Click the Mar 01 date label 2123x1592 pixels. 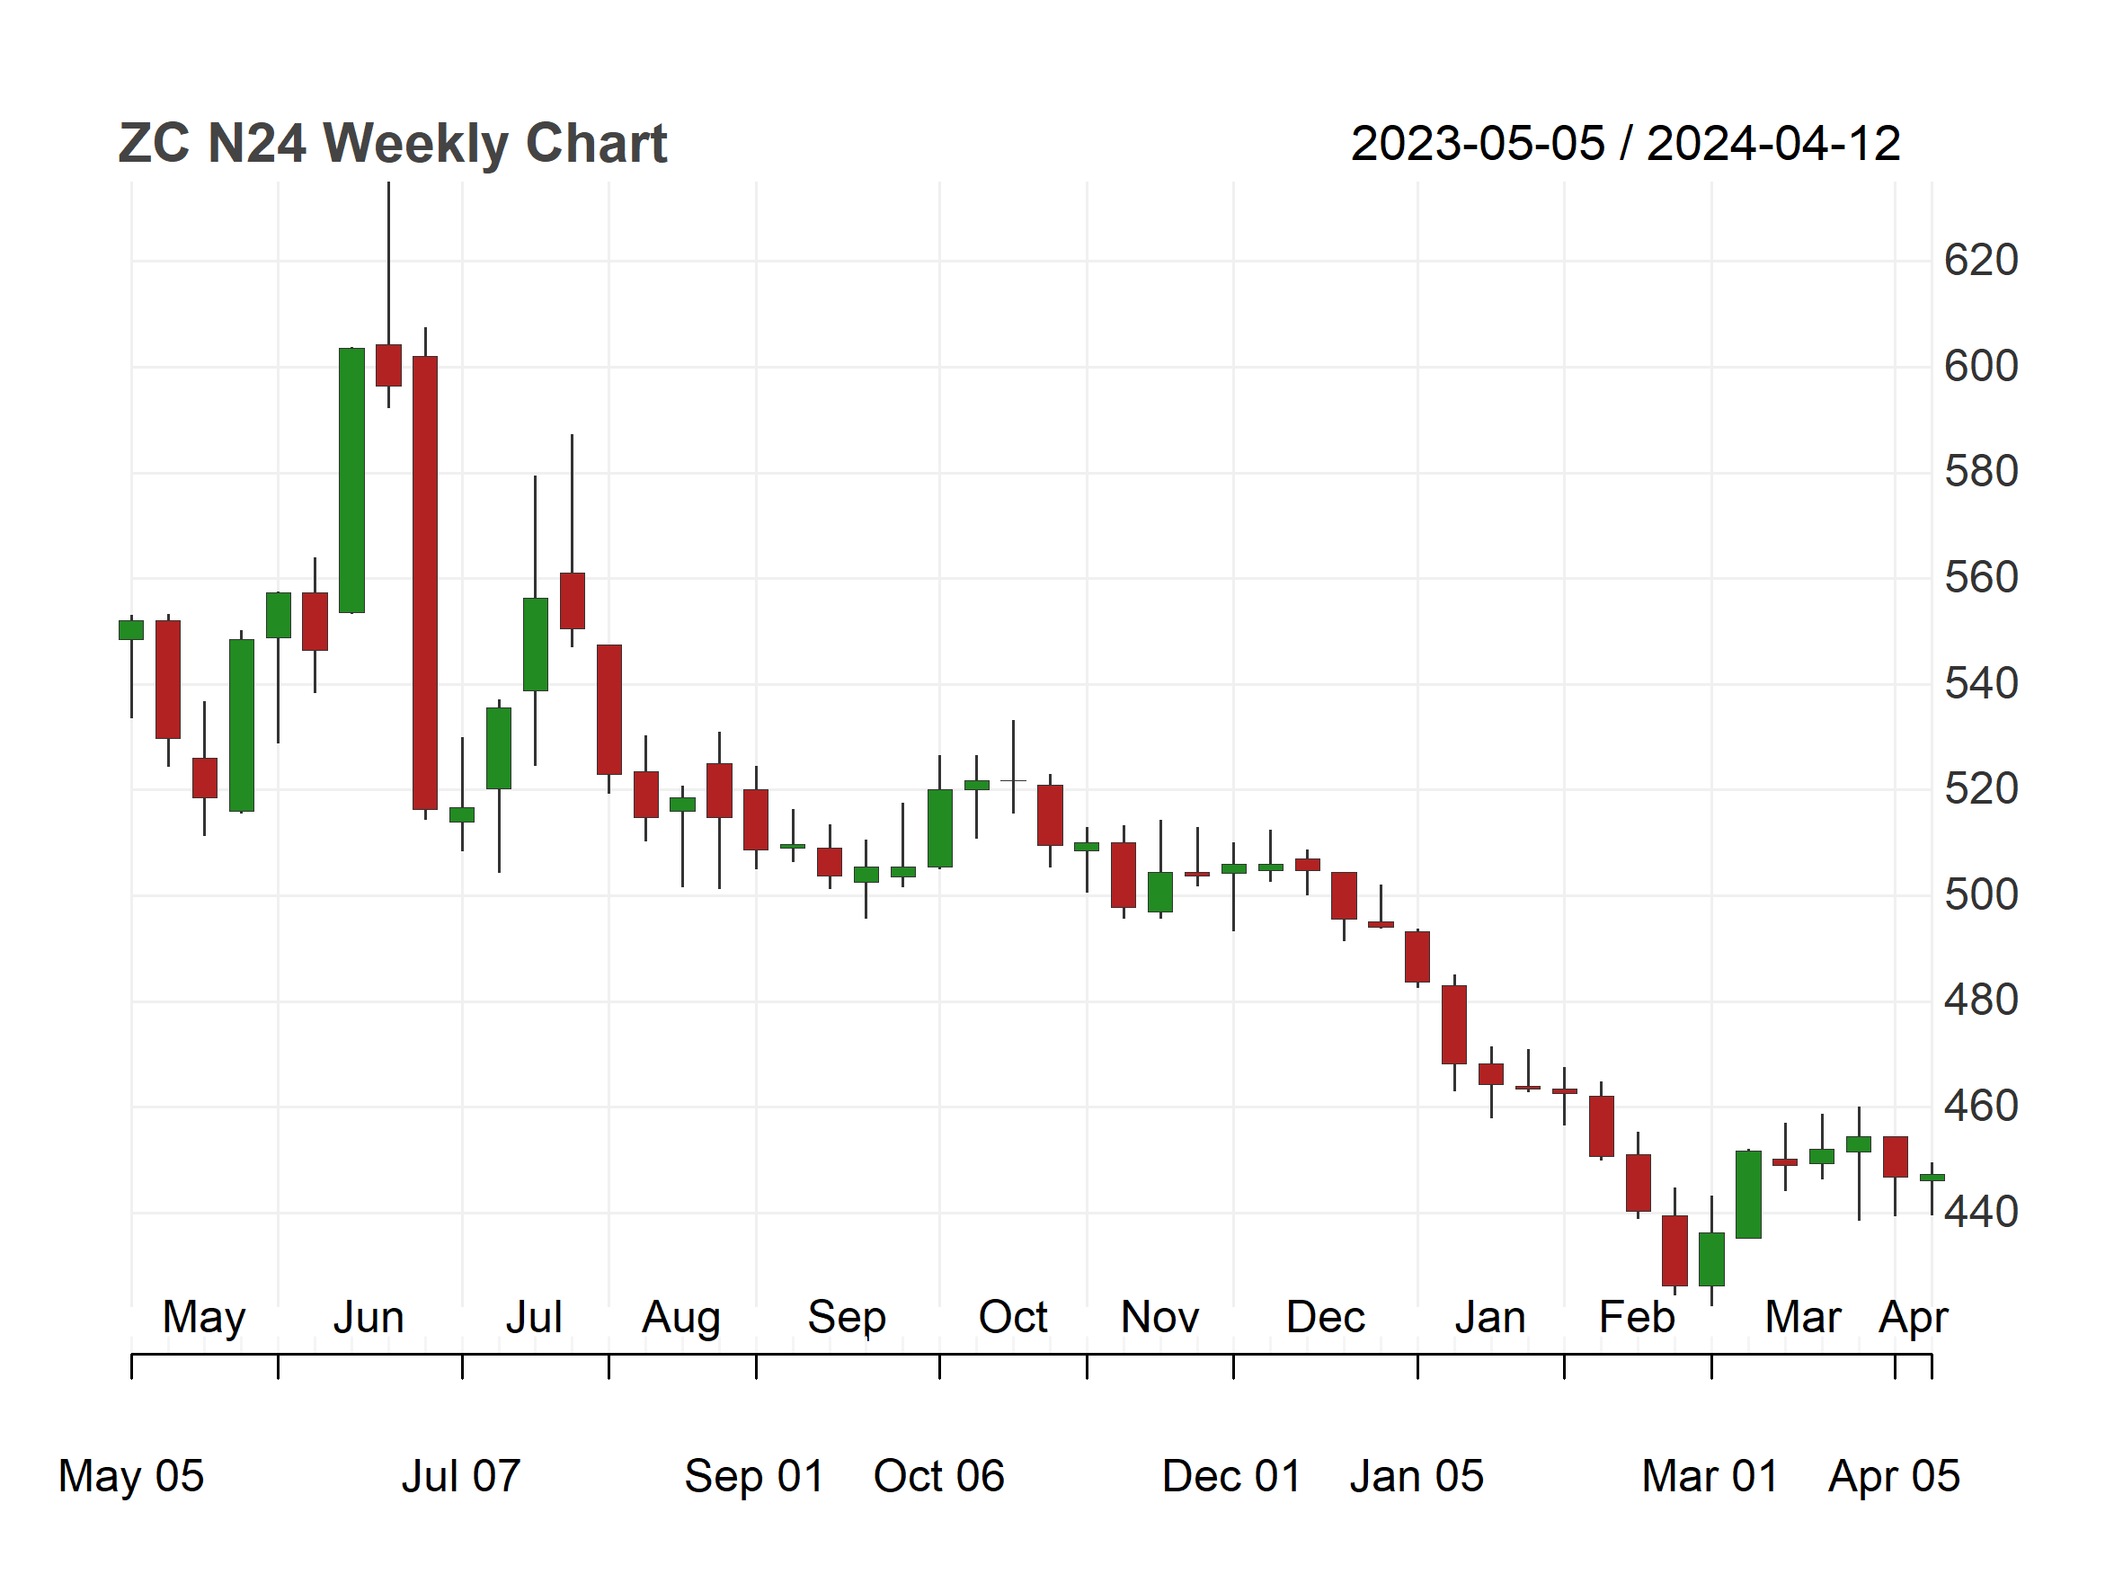(1710, 1476)
